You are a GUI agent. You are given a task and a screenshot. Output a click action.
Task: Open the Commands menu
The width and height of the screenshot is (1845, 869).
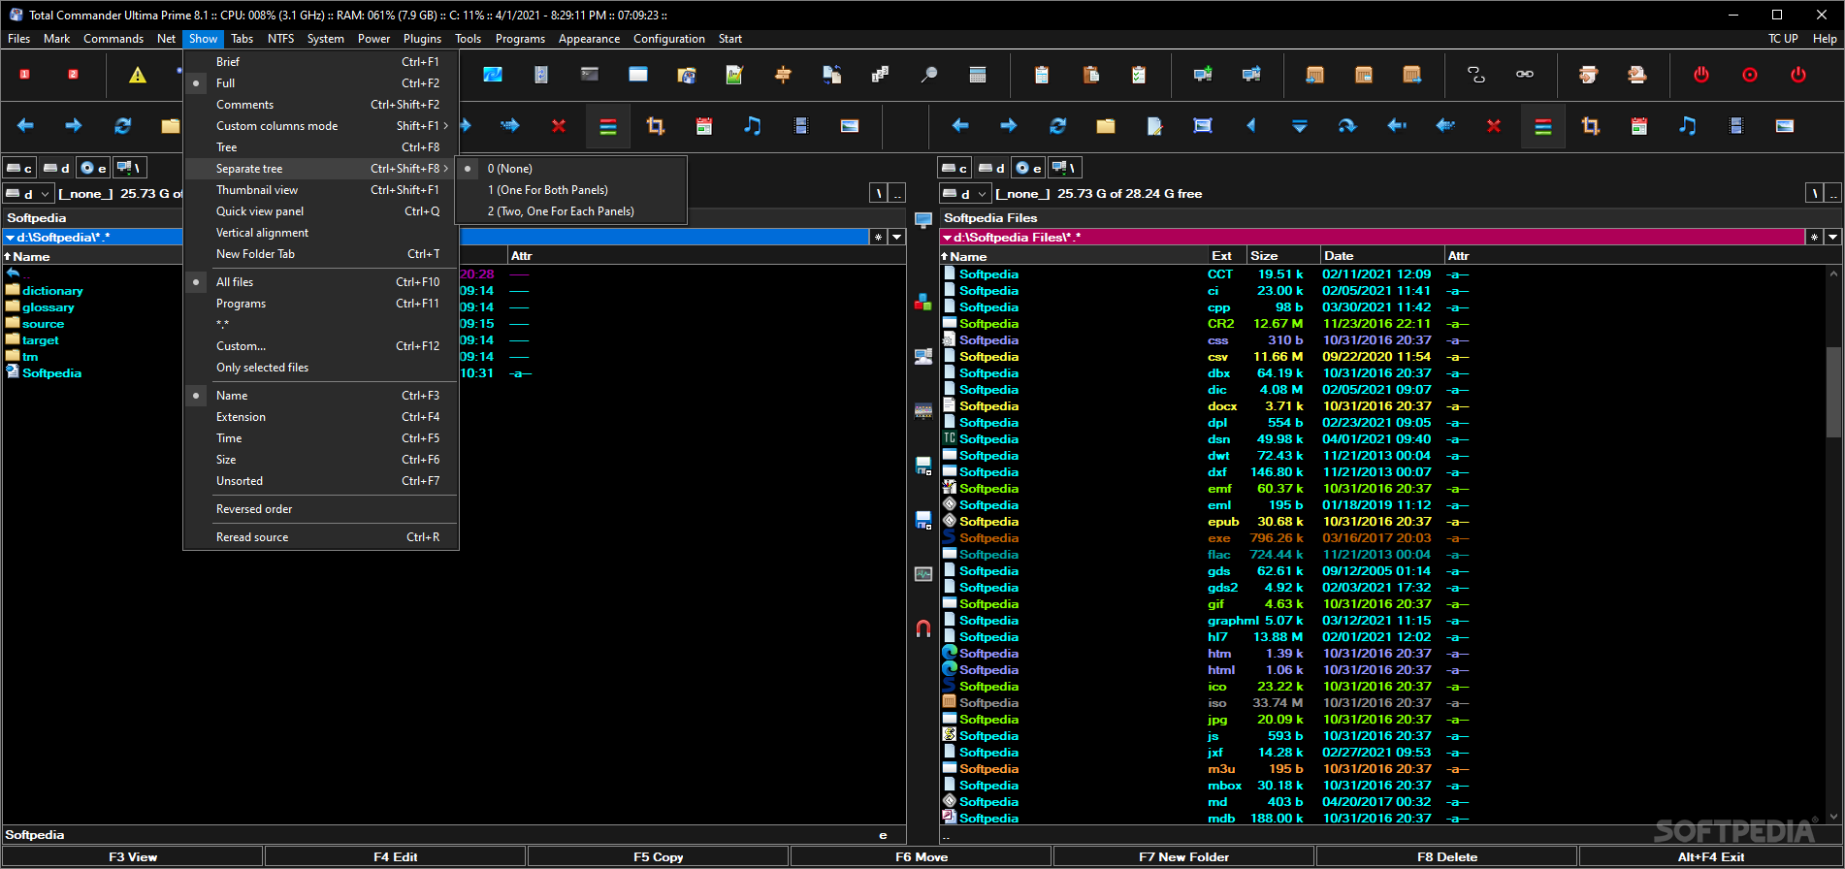click(x=113, y=39)
